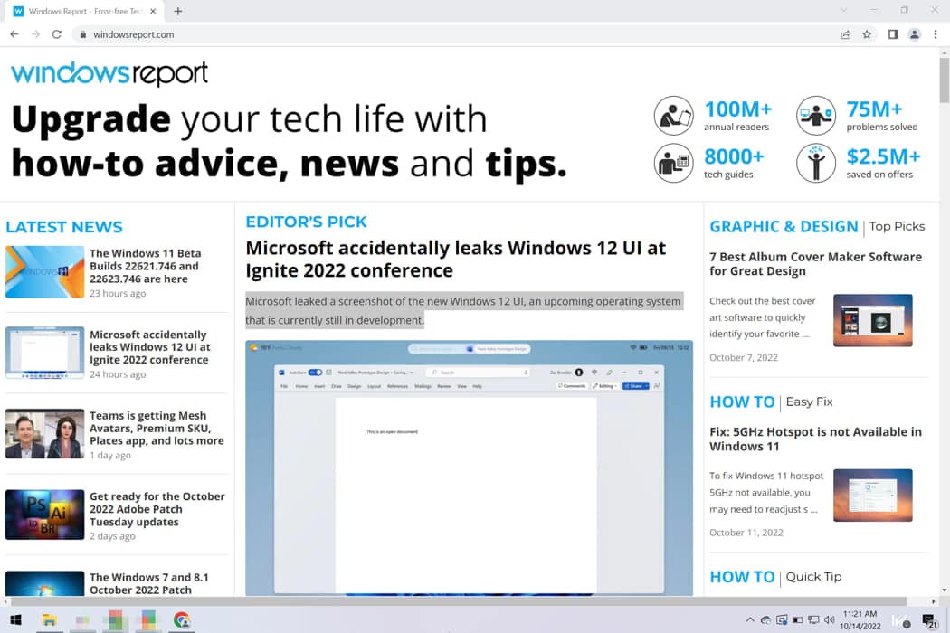The height and width of the screenshot is (633, 950).
Task: Click the scrollbar down arrow
Action: (944, 590)
